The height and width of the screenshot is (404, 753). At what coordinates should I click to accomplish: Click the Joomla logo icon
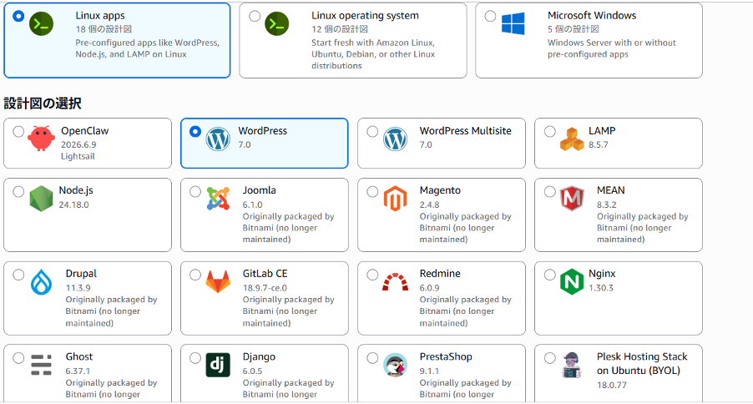pyautogui.click(x=218, y=199)
